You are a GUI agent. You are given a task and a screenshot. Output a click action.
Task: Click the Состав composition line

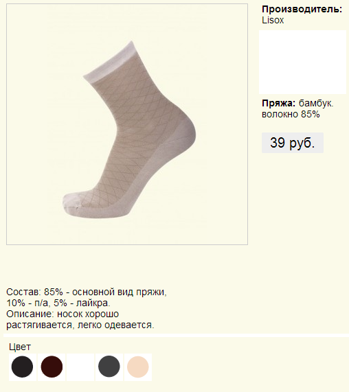click(87, 292)
